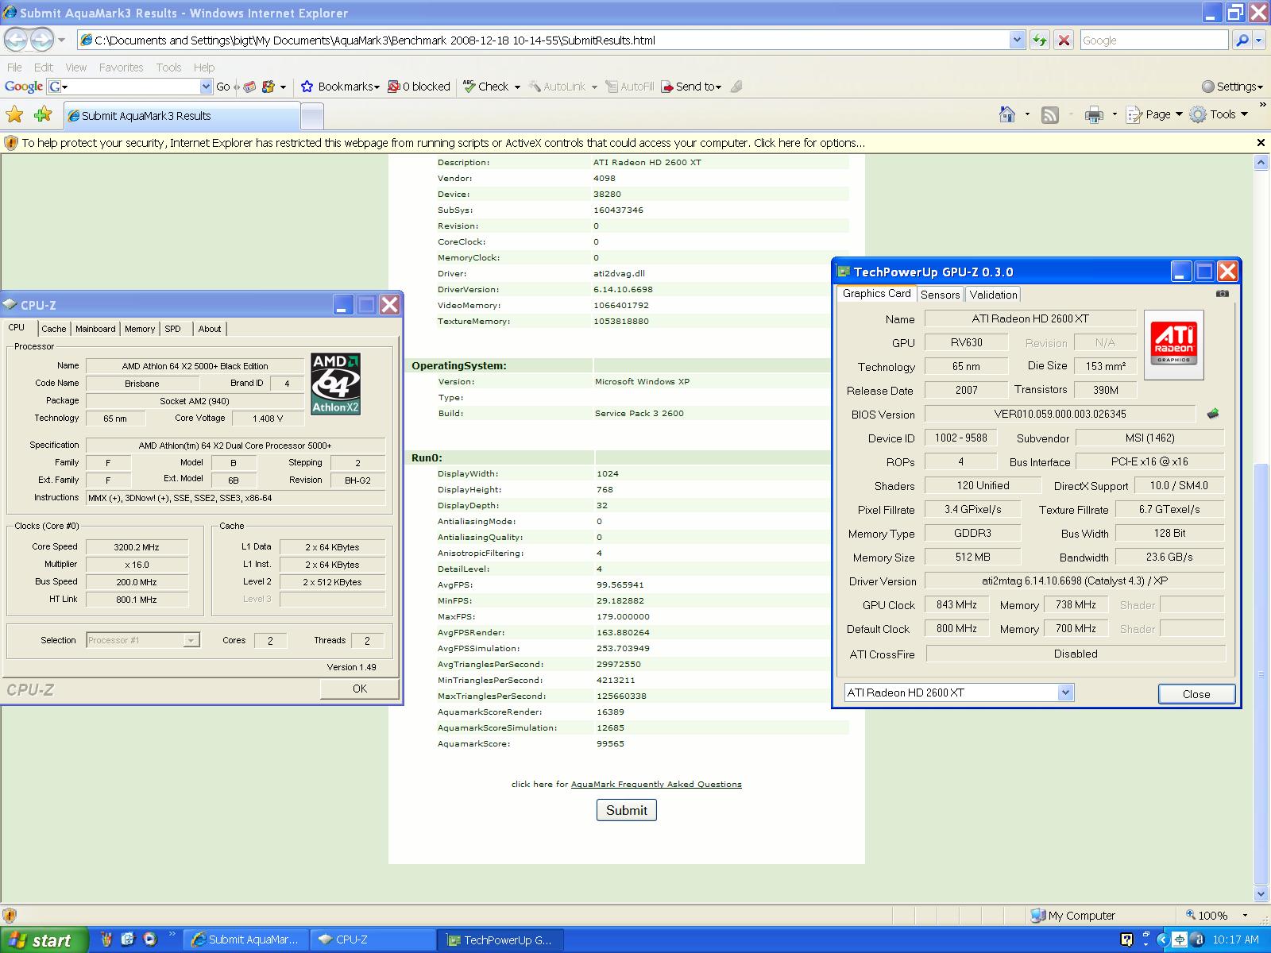Open the Help menu

pyautogui.click(x=204, y=68)
